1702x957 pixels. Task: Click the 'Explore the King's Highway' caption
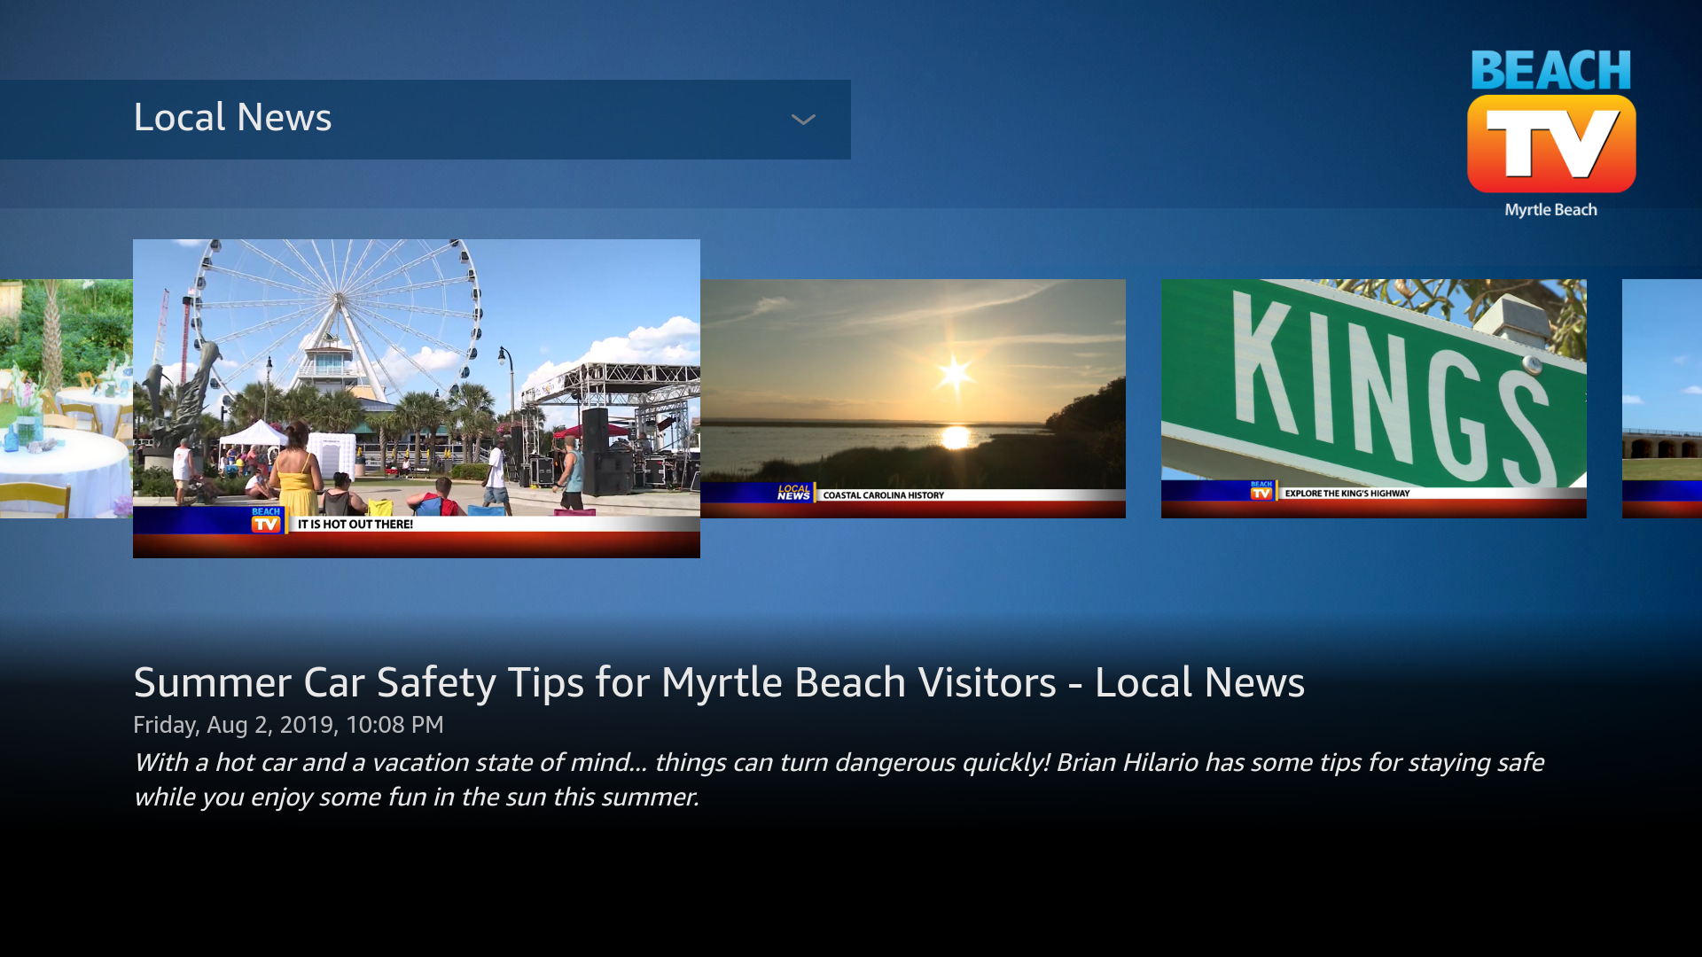click(x=1347, y=494)
